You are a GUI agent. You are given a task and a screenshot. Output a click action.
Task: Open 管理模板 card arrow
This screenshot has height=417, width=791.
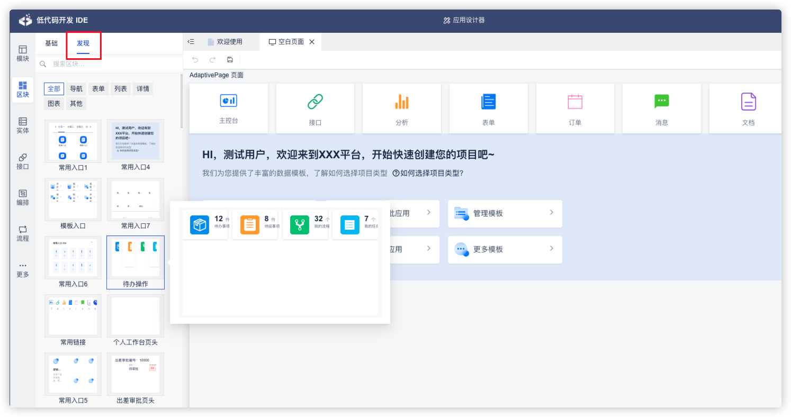click(x=551, y=213)
